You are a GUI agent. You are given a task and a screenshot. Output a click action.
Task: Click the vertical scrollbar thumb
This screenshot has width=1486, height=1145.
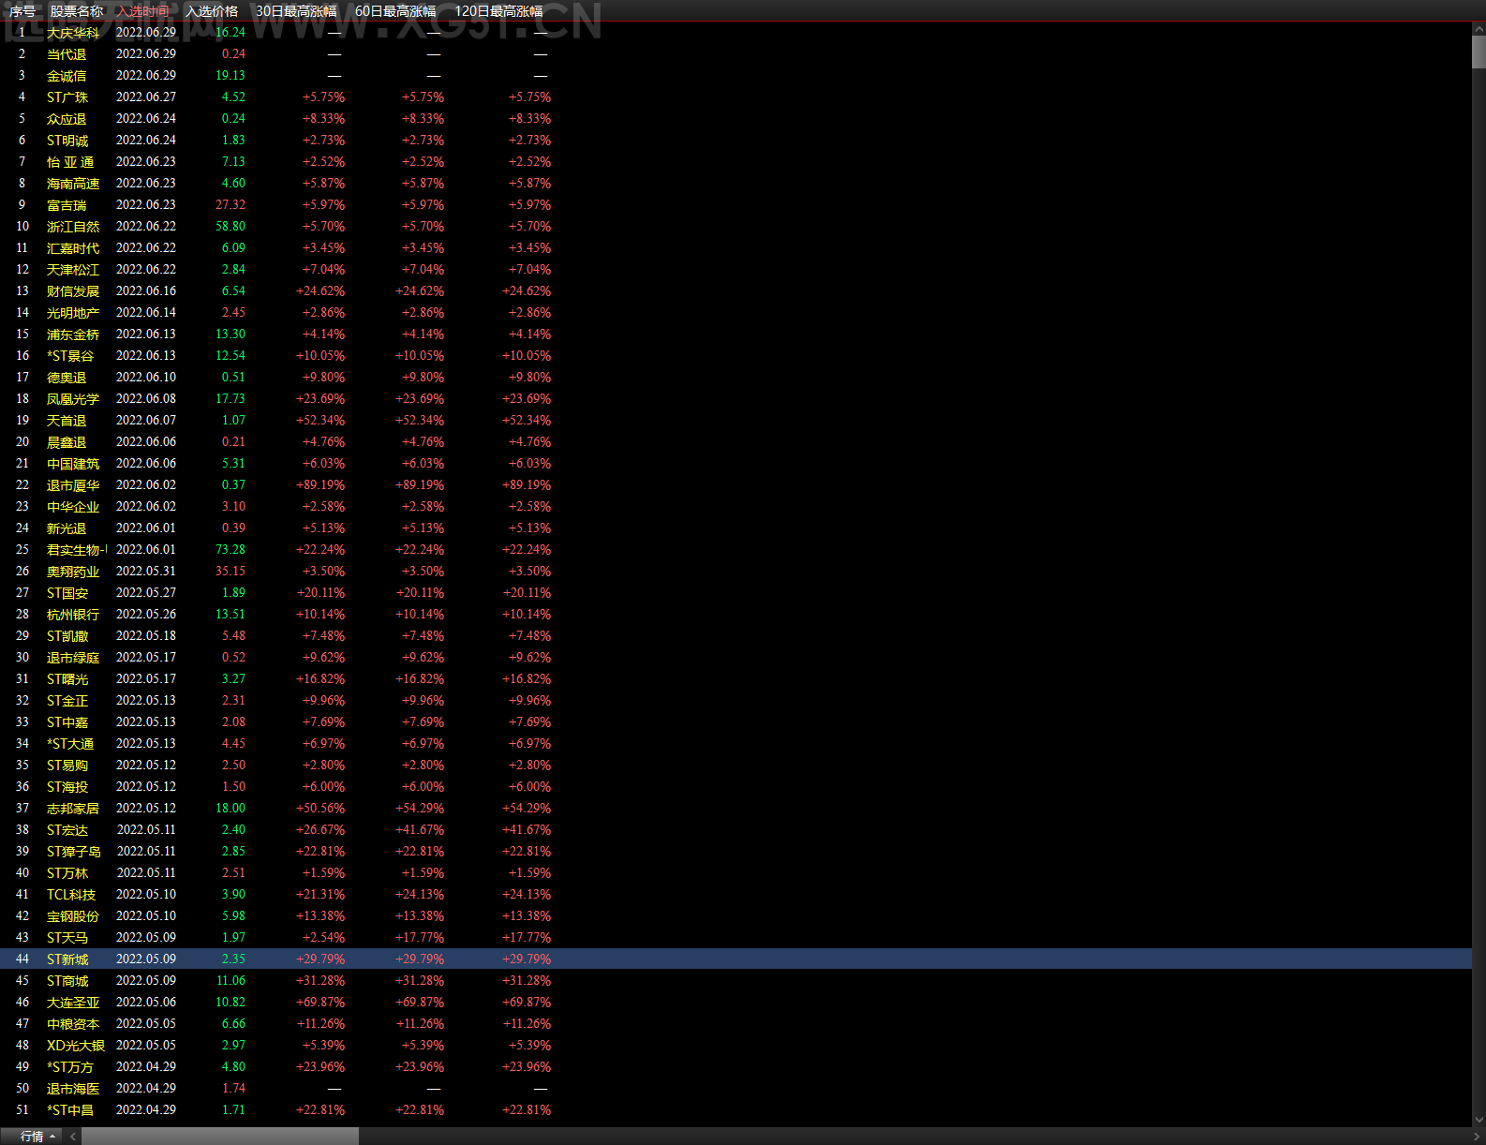pos(1479,52)
